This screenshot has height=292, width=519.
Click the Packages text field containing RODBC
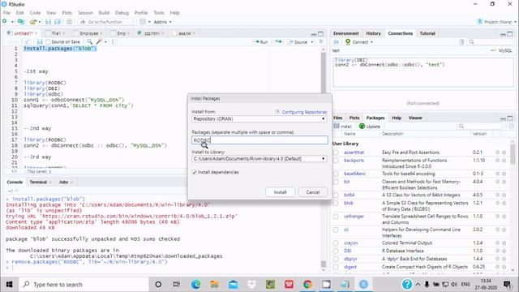point(259,140)
